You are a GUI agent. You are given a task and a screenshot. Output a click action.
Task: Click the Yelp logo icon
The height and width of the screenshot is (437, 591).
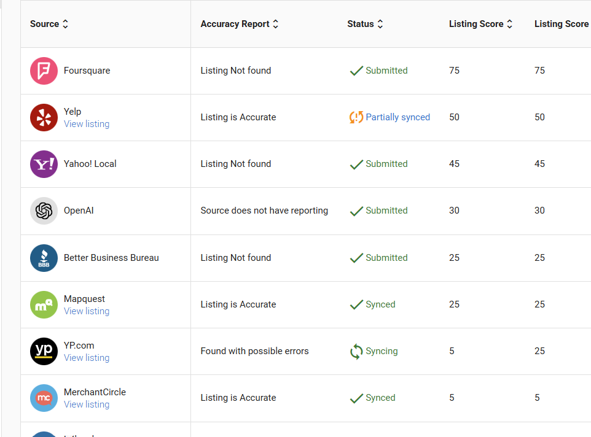click(44, 117)
